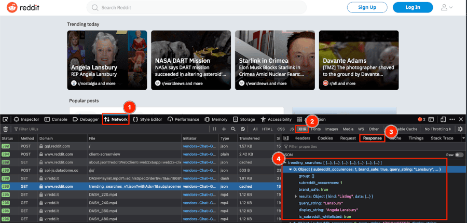Click the pause recording network log icon
The height and width of the screenshot is (223, 467).
coord(214,129)
